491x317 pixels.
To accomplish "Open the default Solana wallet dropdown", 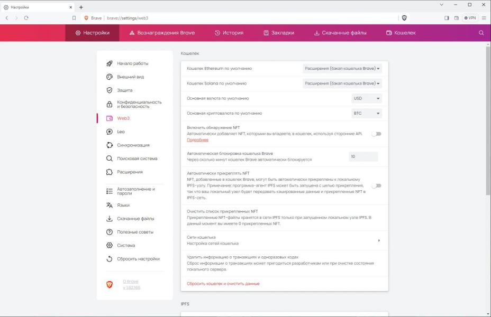I will [x=342, y=83].
